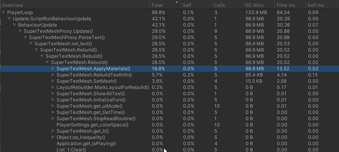The width and height of the screenshot is (339, 152).
Task: Sort by the Total column header
Action: tap(157, 5)
